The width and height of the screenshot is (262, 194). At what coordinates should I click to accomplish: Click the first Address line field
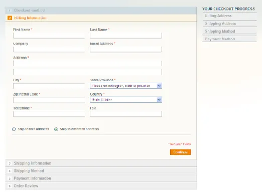[x=87, y=63]
